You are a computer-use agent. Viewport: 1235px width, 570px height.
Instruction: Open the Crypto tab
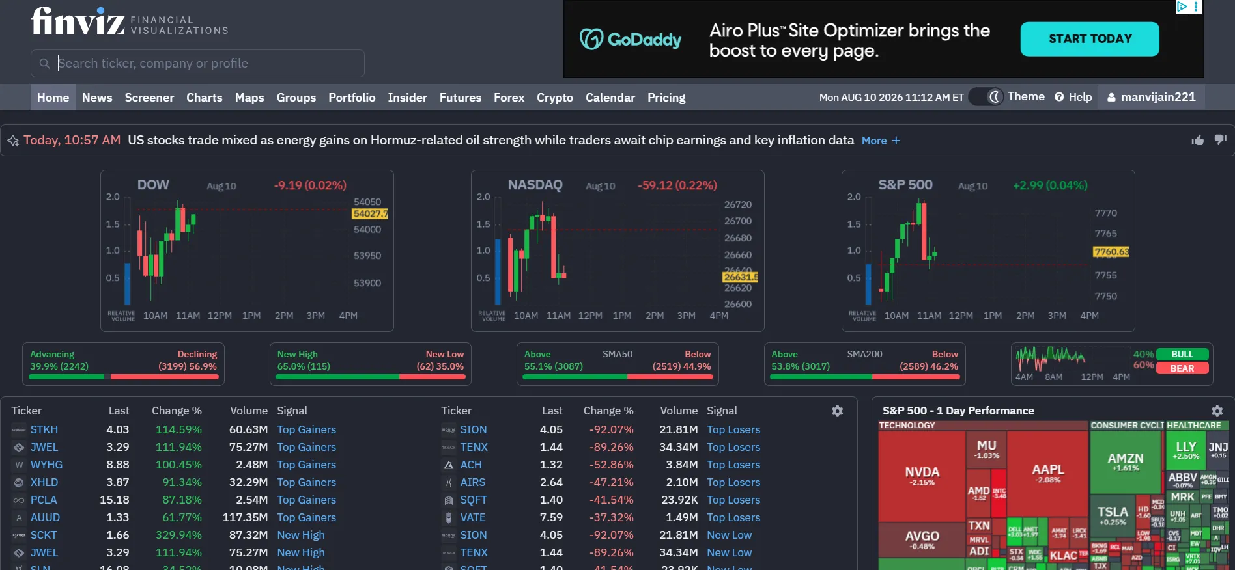[555, 98]
